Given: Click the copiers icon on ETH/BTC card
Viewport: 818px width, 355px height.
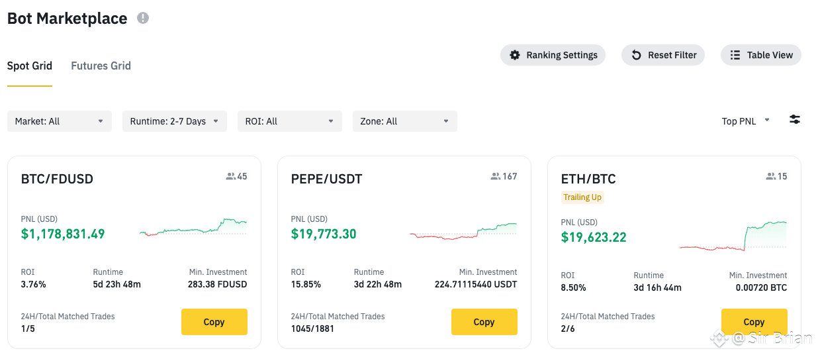Looking at the screenshot, I should coord(770,177).
